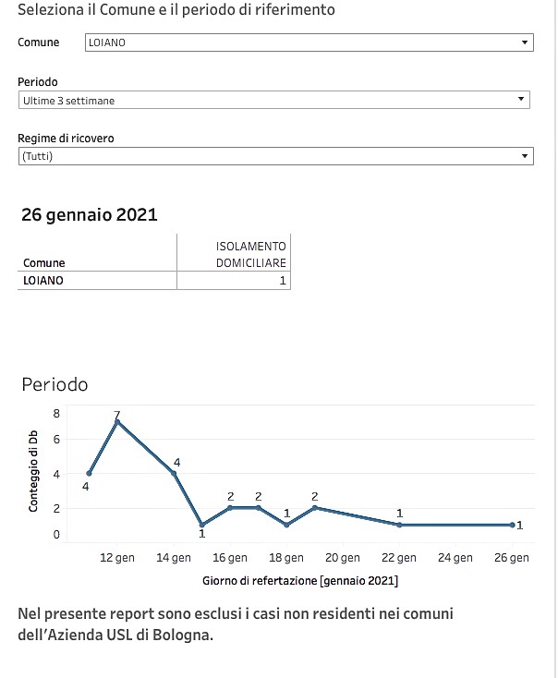
Task: Select the 12 gen peak point valued 7
Action: [116, 421]
